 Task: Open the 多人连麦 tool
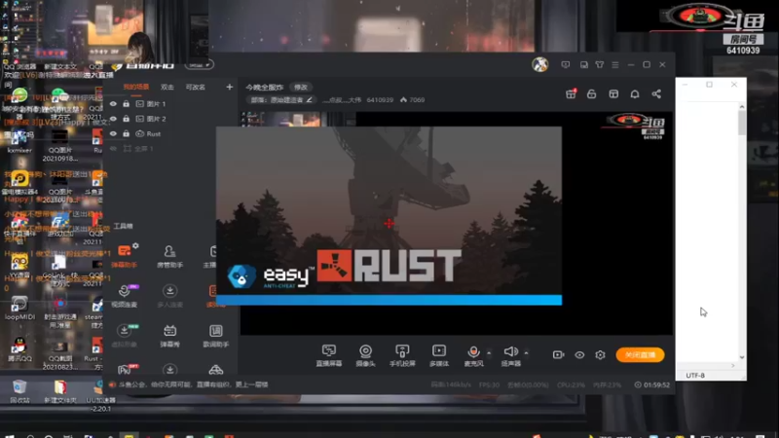coord(169,296)
